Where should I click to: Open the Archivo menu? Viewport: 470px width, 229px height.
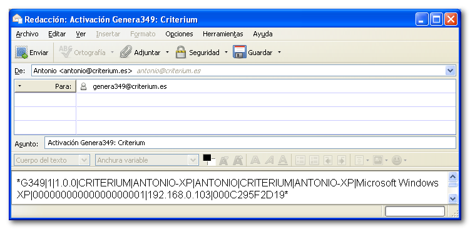[28, 34]
